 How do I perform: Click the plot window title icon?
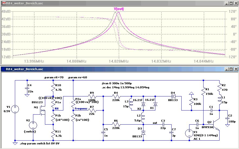click(x=3, y=3)
